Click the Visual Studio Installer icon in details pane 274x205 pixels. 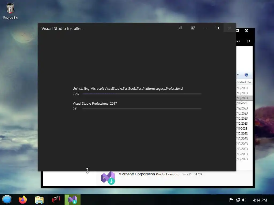click(108, 178)
